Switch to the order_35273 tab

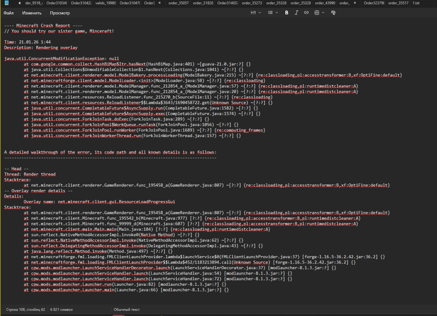coord(252,3)
